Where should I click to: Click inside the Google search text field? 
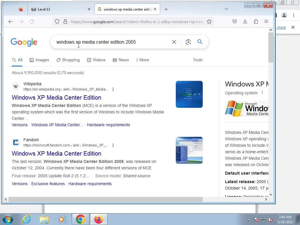coord(112,42)
